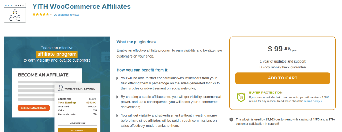Click the "What the plugin does" heading
This screenshot has width=342, height=132.
136,42
